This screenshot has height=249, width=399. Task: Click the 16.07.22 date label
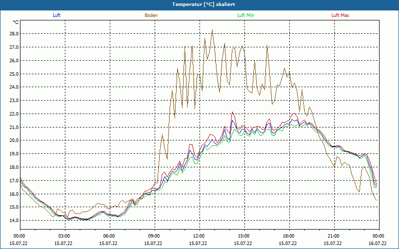[x=378, y=244]
